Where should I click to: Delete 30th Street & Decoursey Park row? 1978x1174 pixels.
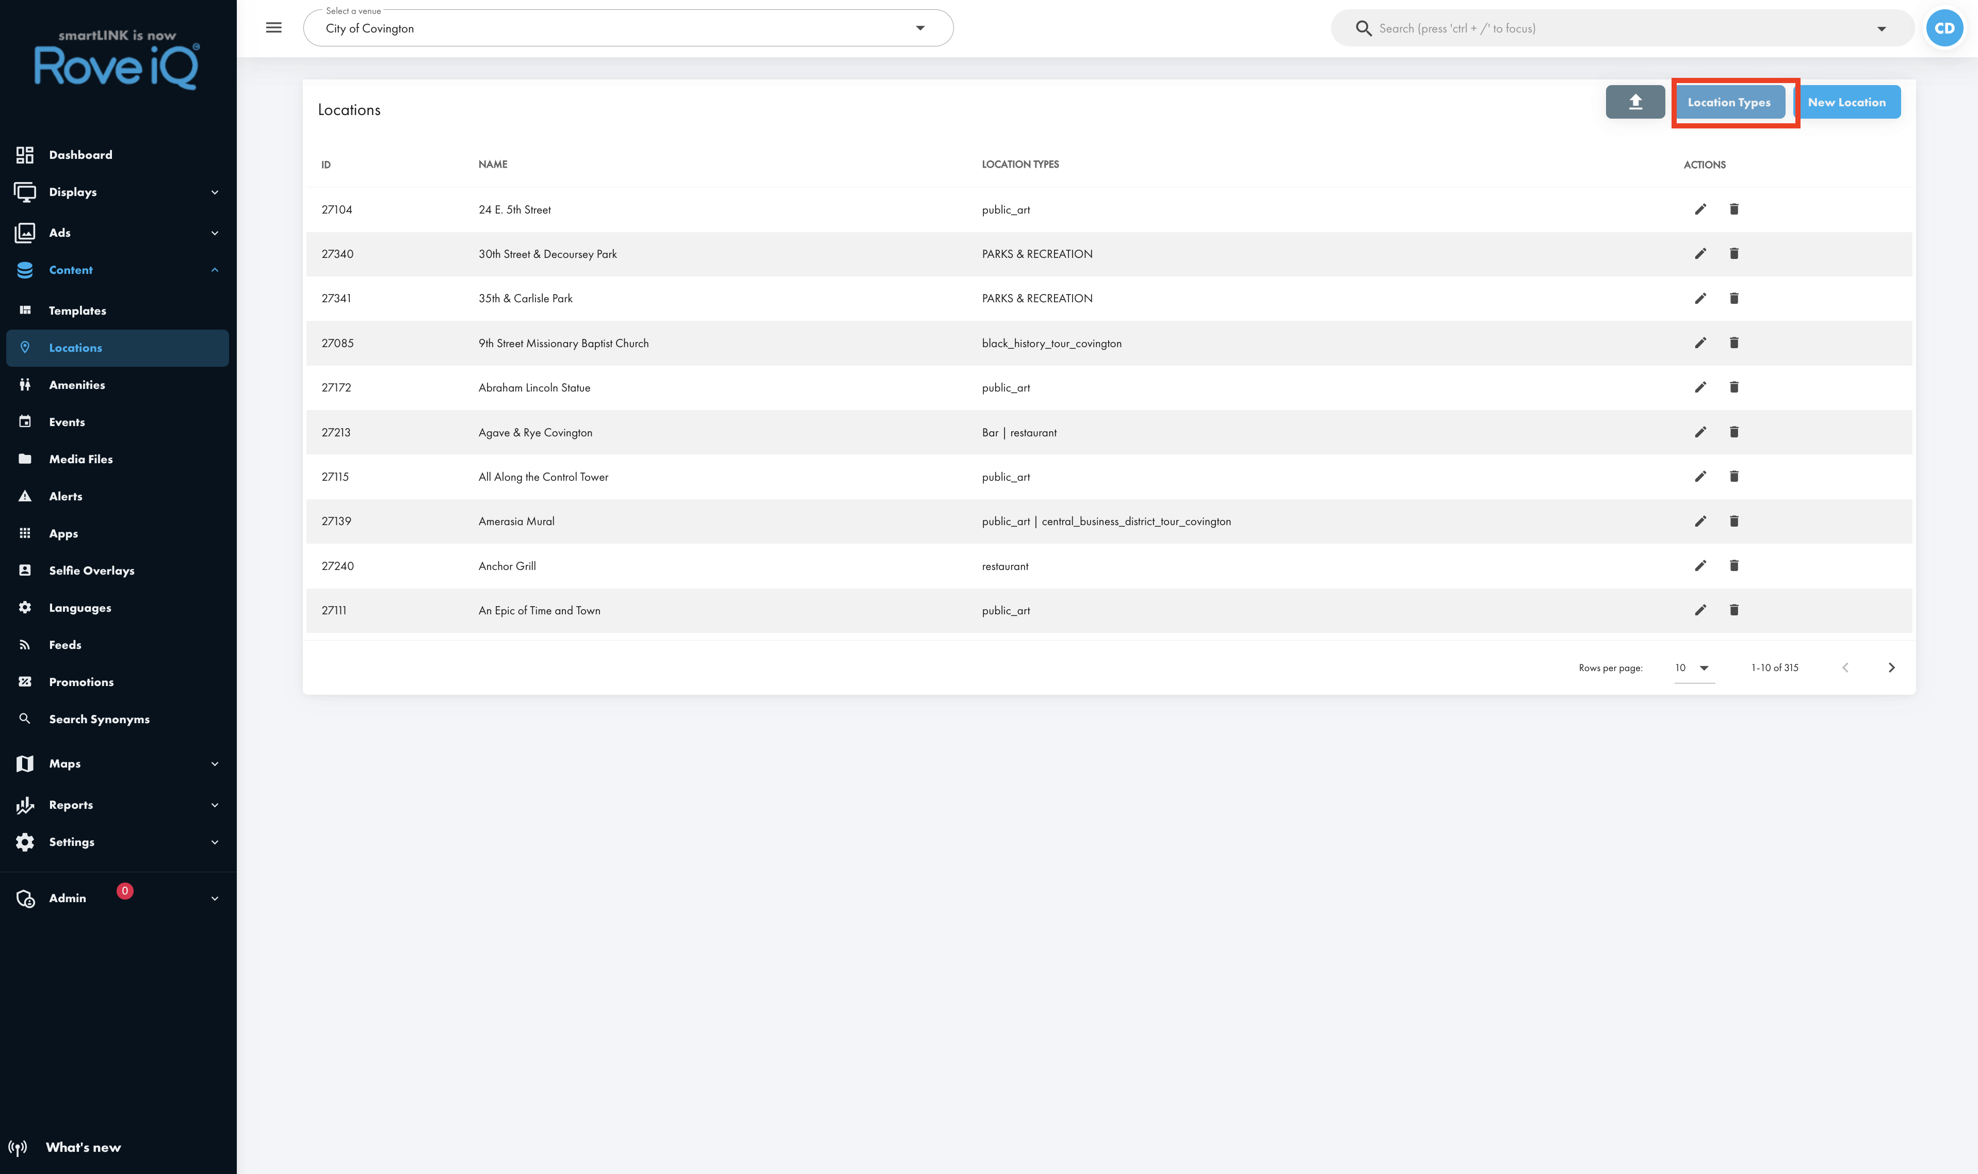click(x=1733, y=253)
